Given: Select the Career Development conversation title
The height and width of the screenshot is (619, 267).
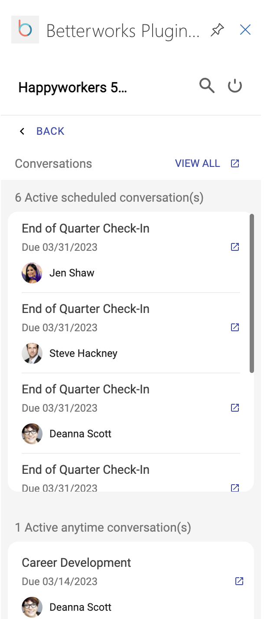Looking at the screenshot, I should point(76,562).
